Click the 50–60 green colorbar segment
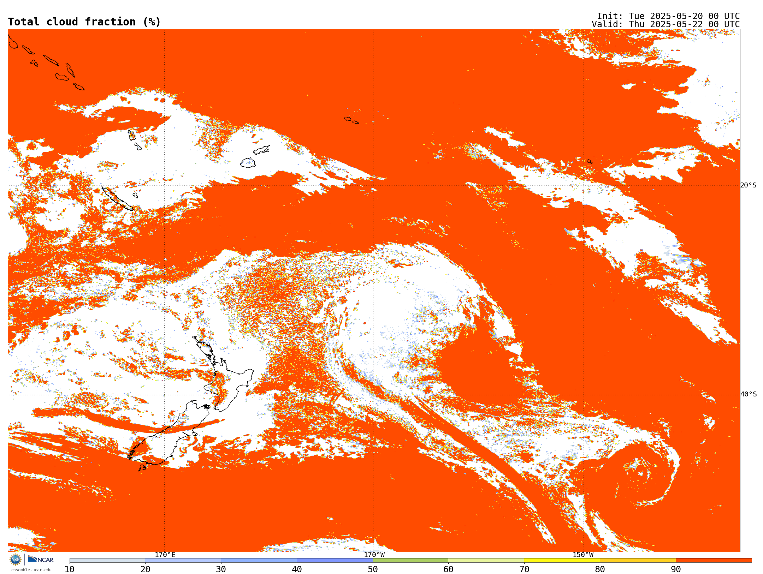Viewport: 763px width, 574px height. pyautogui.click(x=410, y=561)
